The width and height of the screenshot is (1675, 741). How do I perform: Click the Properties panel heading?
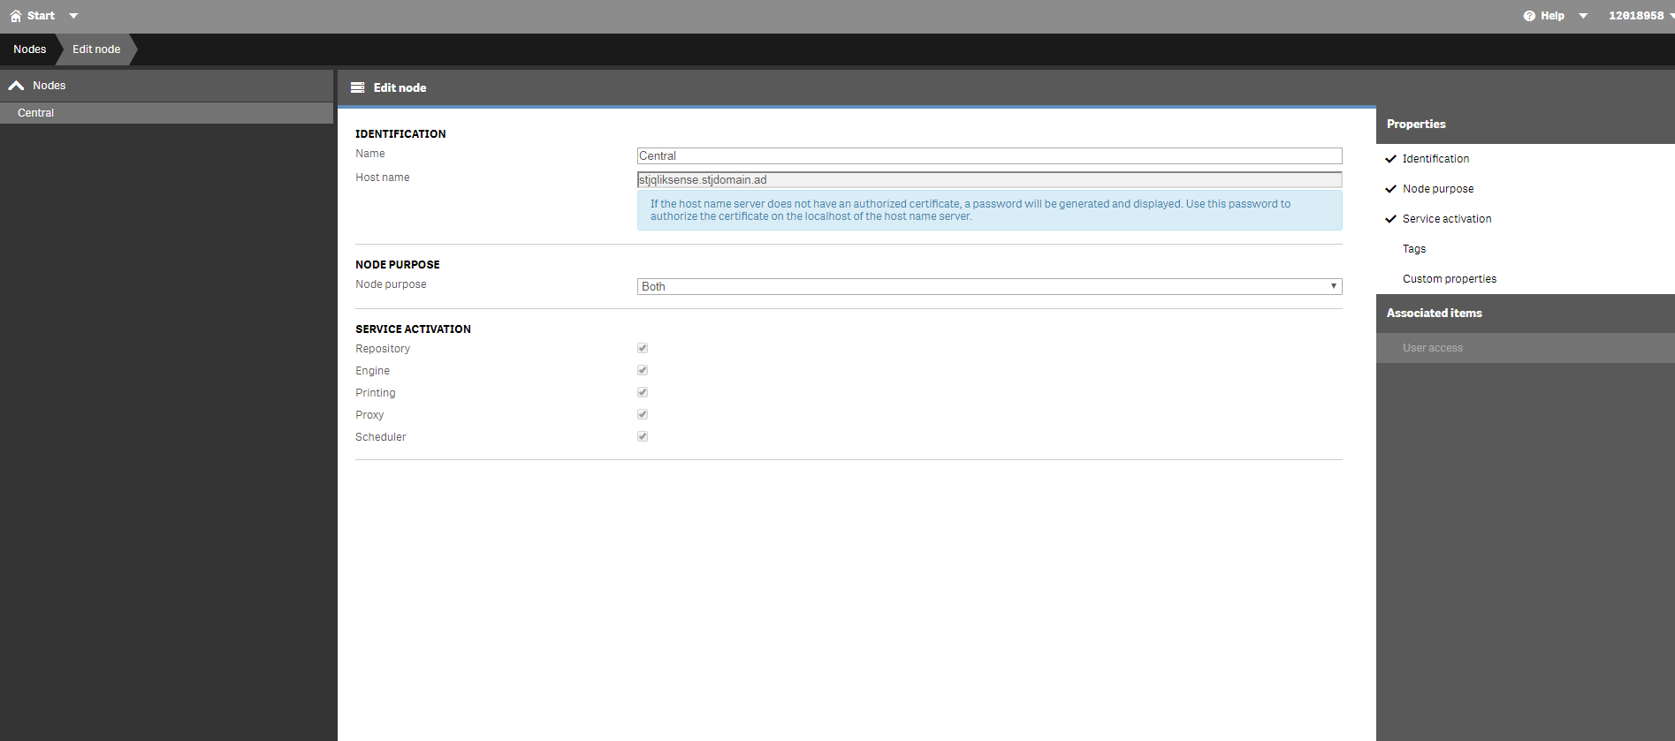[x=1416, y=125]
